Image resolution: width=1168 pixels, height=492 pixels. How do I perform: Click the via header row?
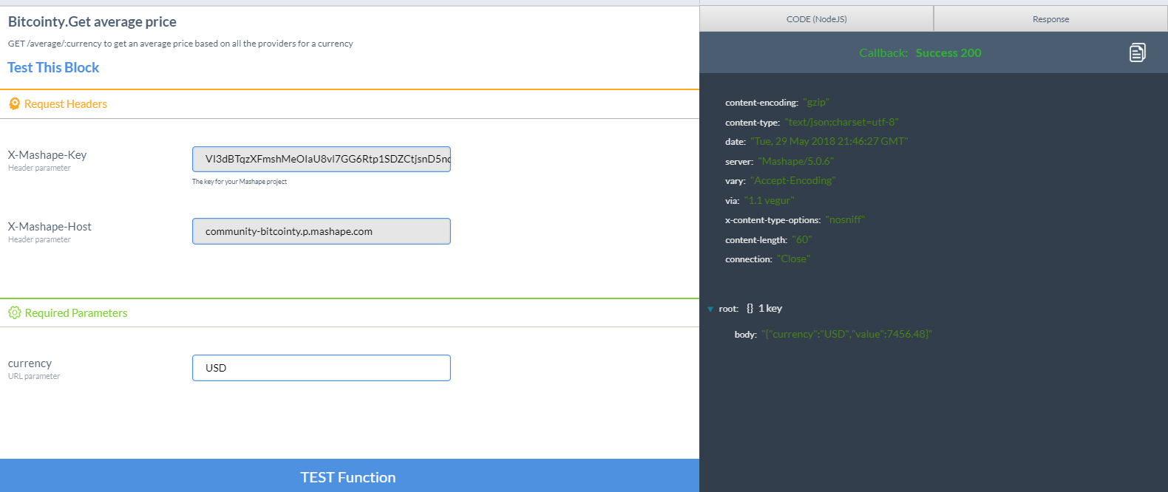761,200
